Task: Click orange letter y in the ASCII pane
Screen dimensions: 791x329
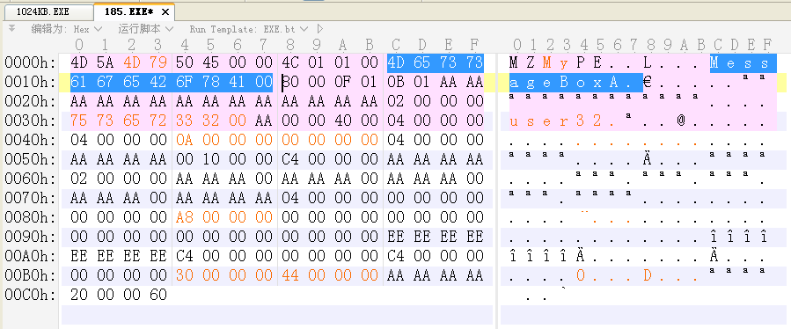Action: [565, 63]
